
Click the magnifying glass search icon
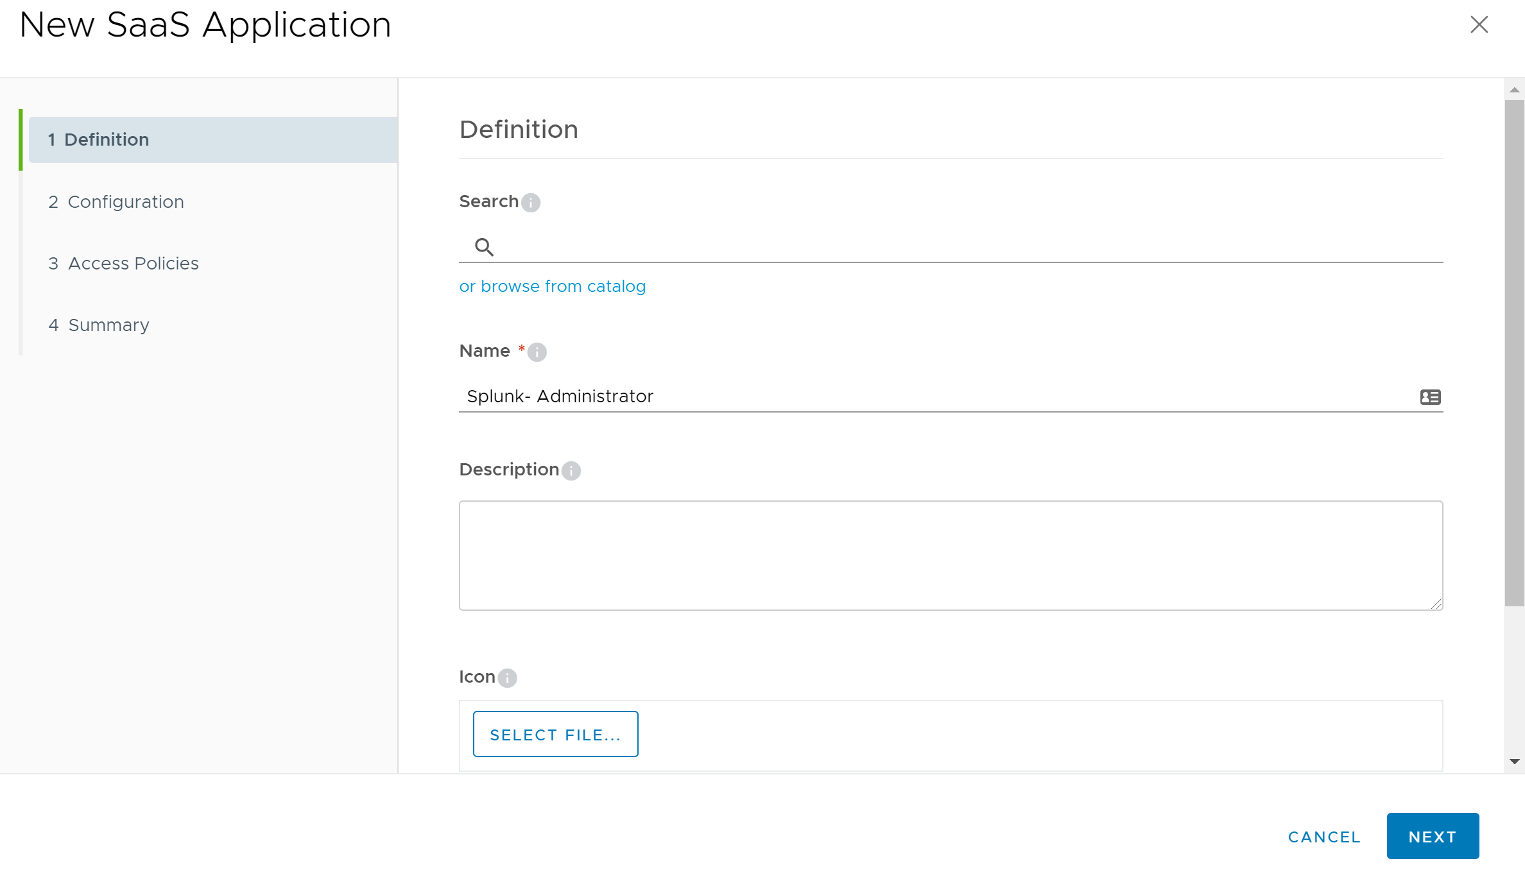click(484, 247)
